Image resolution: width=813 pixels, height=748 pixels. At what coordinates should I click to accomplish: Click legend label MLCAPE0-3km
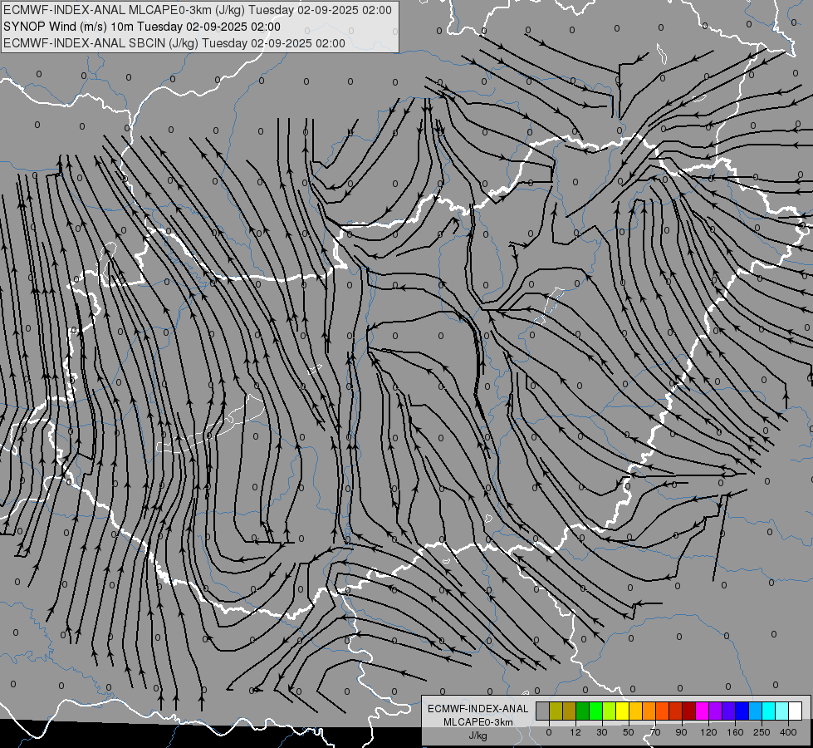(x=478, y=722)
